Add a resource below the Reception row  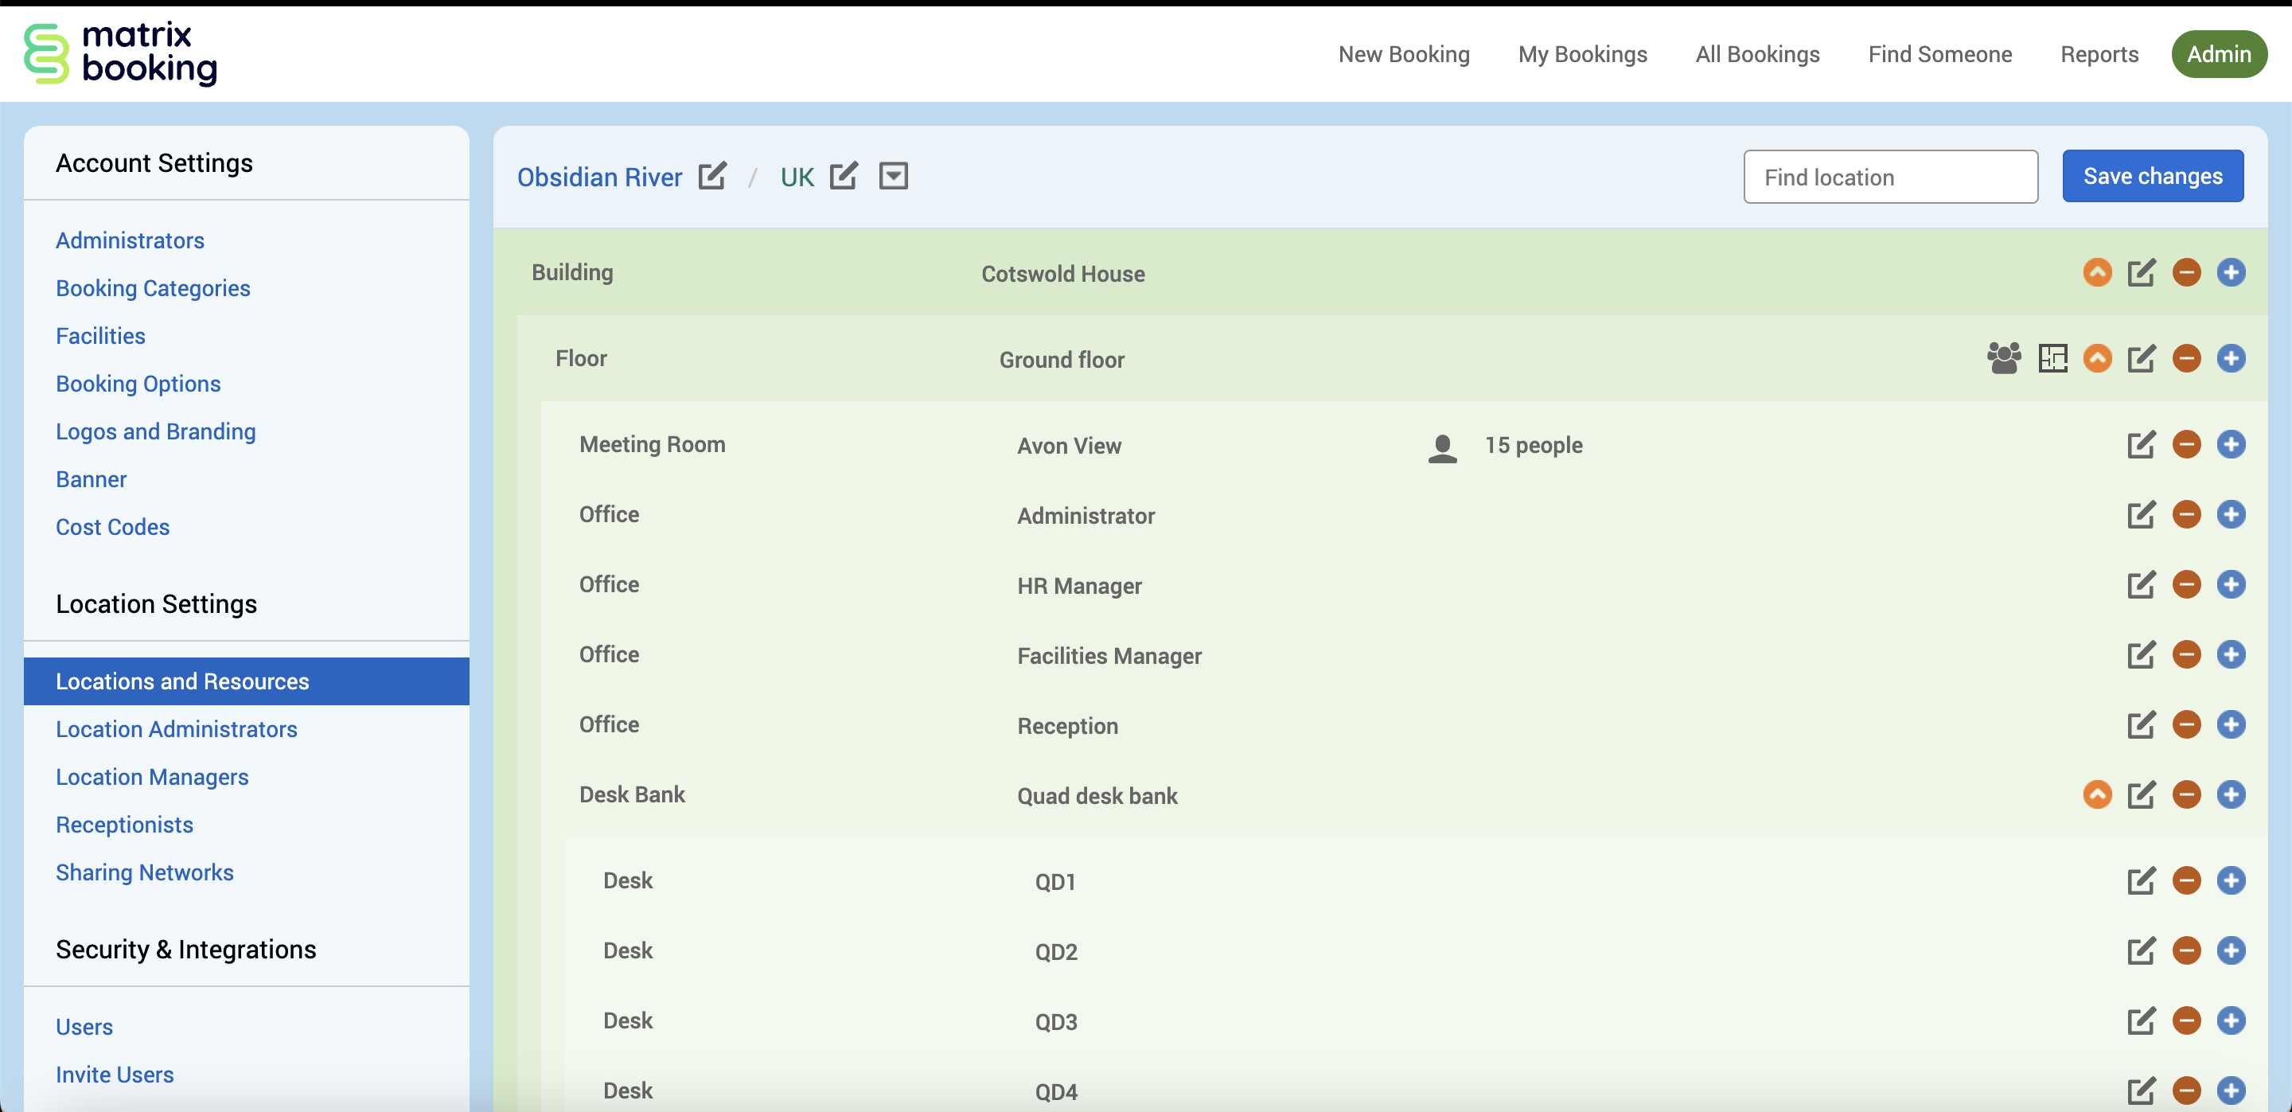[2231, 725]
